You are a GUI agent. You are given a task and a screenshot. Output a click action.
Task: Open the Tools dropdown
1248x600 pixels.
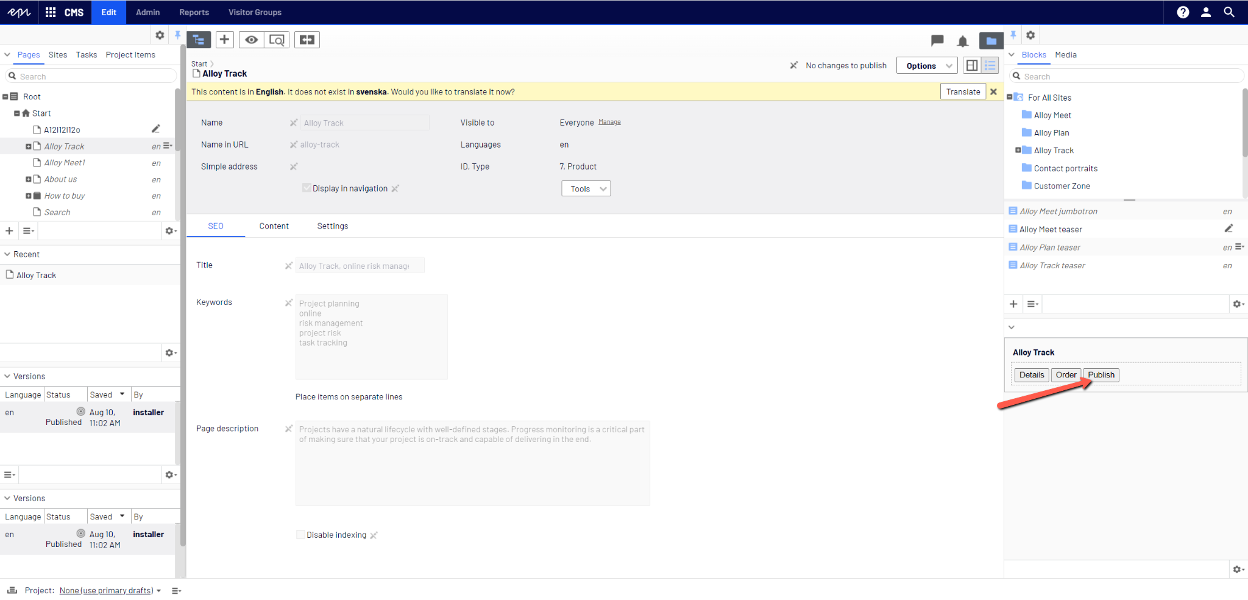pyautogui.click(x=586, y=188)
